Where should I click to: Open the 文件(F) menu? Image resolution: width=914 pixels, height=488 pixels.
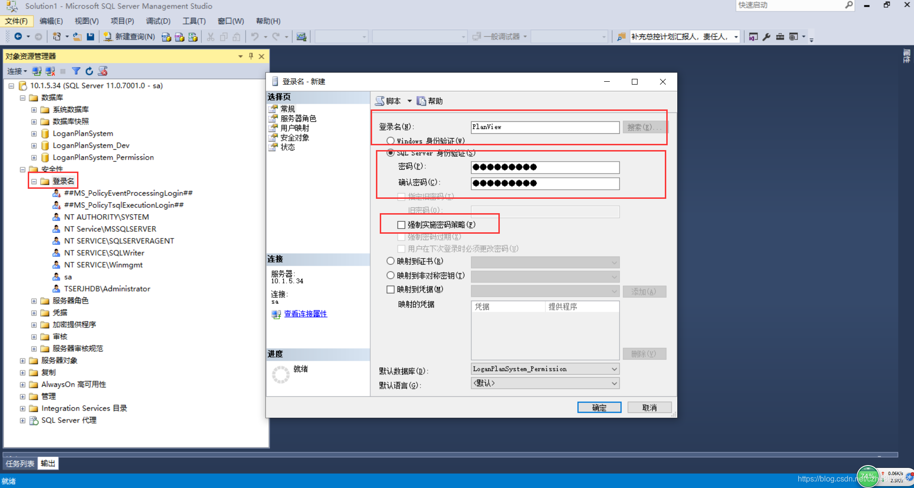coord(17,21)
